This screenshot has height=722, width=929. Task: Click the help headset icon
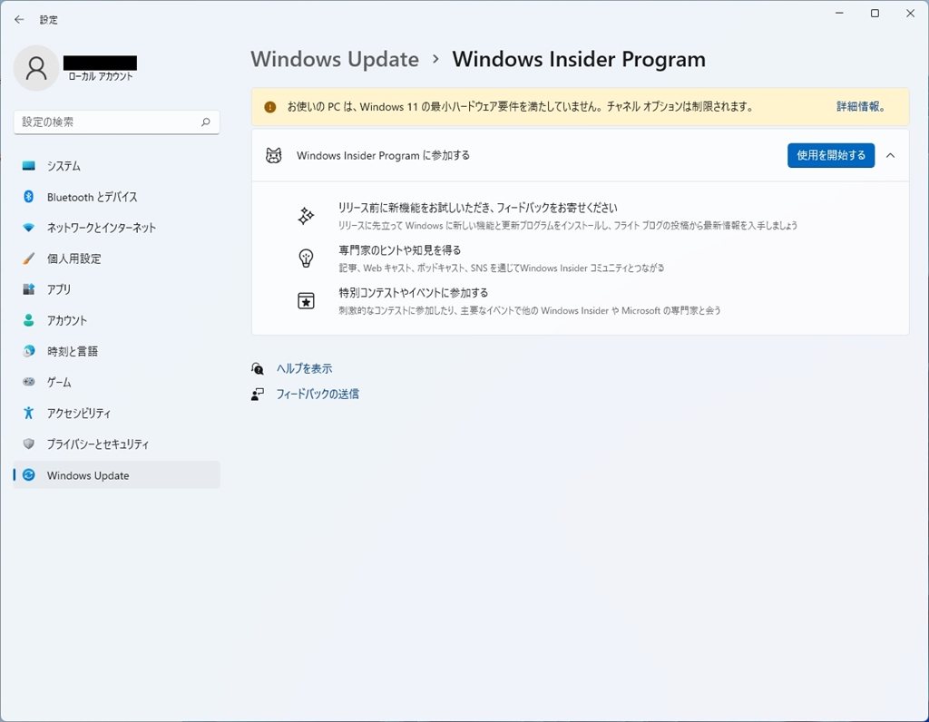click(x=257, y=368)
